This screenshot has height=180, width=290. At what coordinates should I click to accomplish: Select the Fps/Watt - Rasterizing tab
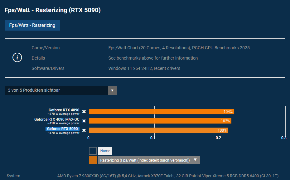tap(32, 25)
